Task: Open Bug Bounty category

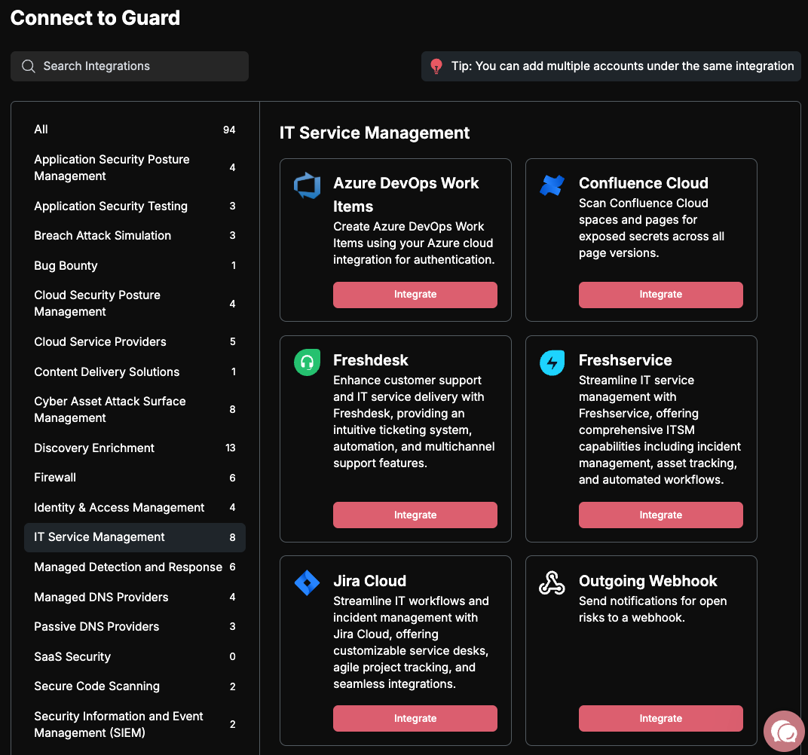Action: (x=134, y=265)
